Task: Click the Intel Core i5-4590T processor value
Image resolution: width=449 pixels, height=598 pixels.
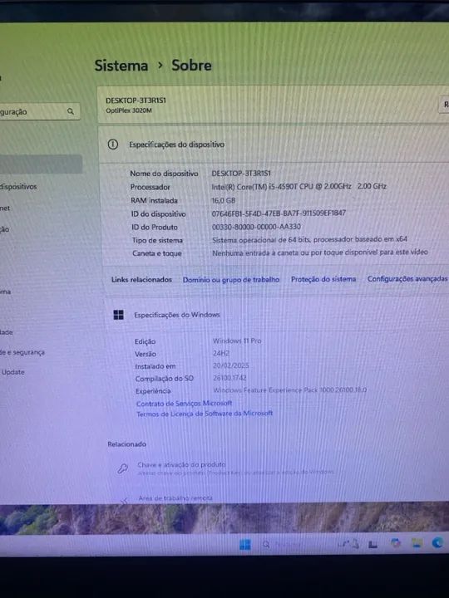Action: point(299,187)
